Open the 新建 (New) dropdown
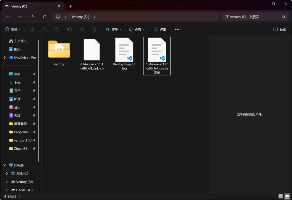Viewport: 292px width, 200px height. pos(13,29)
